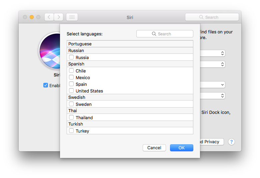Viewport: 260px width, 178px height.
Task: Toggle the Thailand checkbox
Action: tap(71, 117)
